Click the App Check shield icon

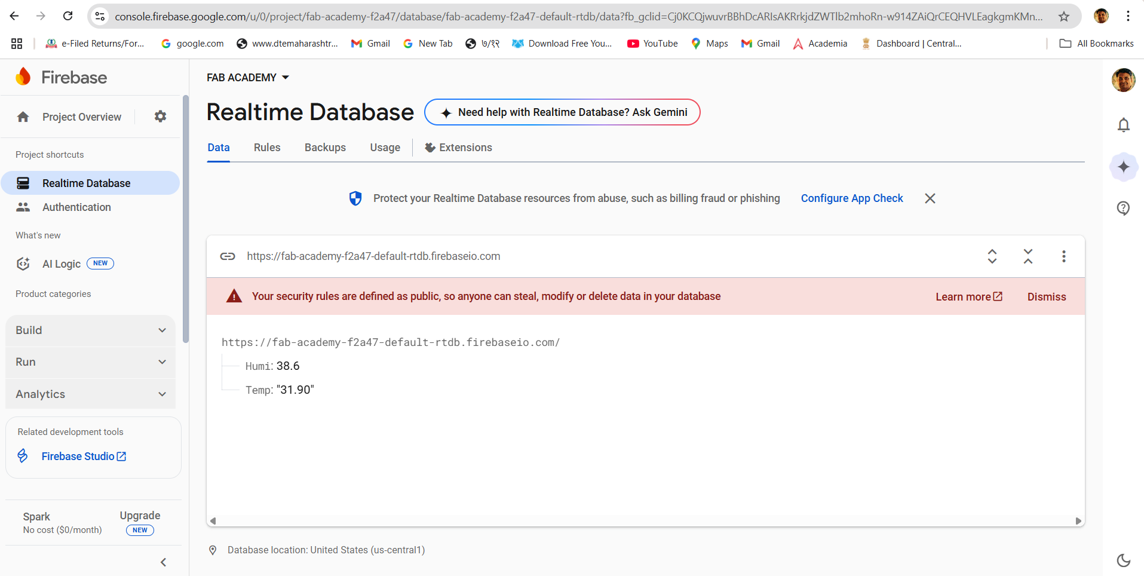tap(355, 198)
